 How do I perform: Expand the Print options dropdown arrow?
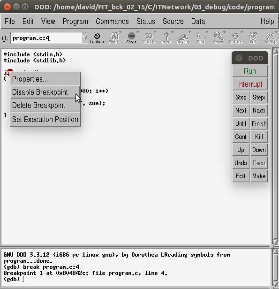click(173, 32)
